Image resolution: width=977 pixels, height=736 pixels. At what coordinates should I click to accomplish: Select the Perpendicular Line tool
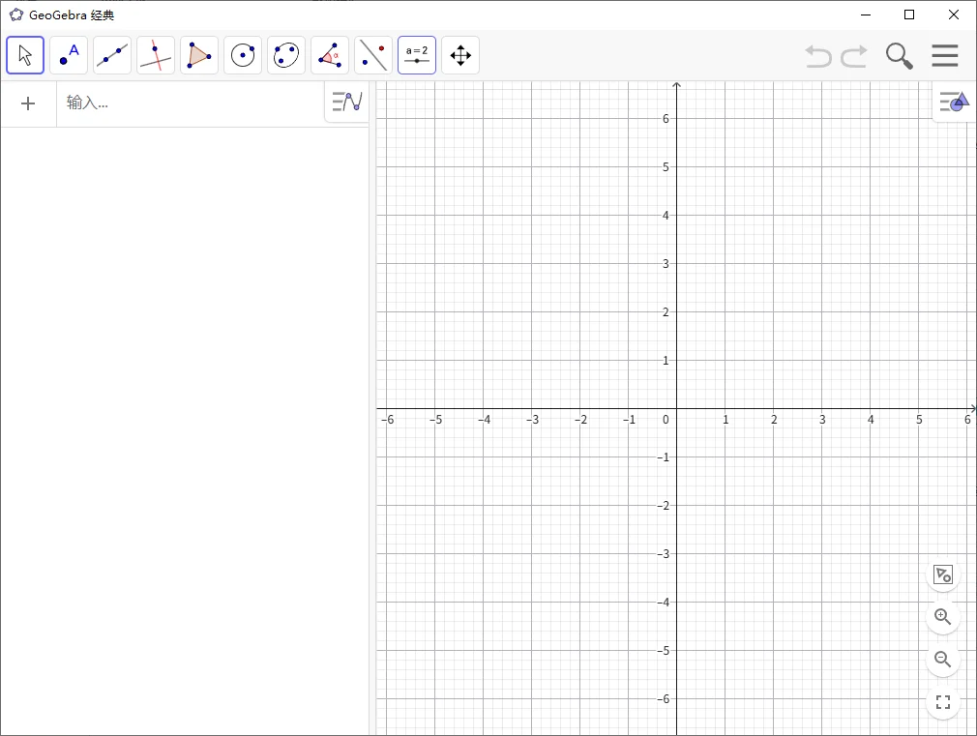[156, 55]
